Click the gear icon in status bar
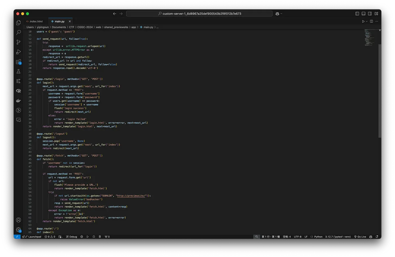 pyautogui.click(x=82, y=237)
